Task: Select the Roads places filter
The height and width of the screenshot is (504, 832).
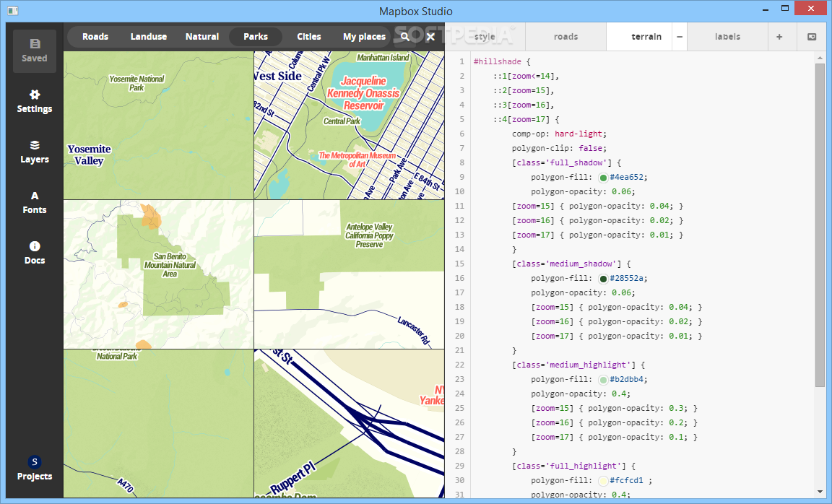Action: pyautogui.click(x=95, y=37)
